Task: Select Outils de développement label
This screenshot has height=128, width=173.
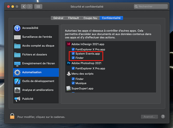Action: (x=38, y=81)
